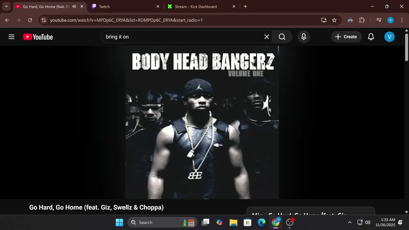Image resolution: width=409 pixels, height=230 pixels.
Task: Open the media controls toolbar icon
Action: (x=379, y=20)
